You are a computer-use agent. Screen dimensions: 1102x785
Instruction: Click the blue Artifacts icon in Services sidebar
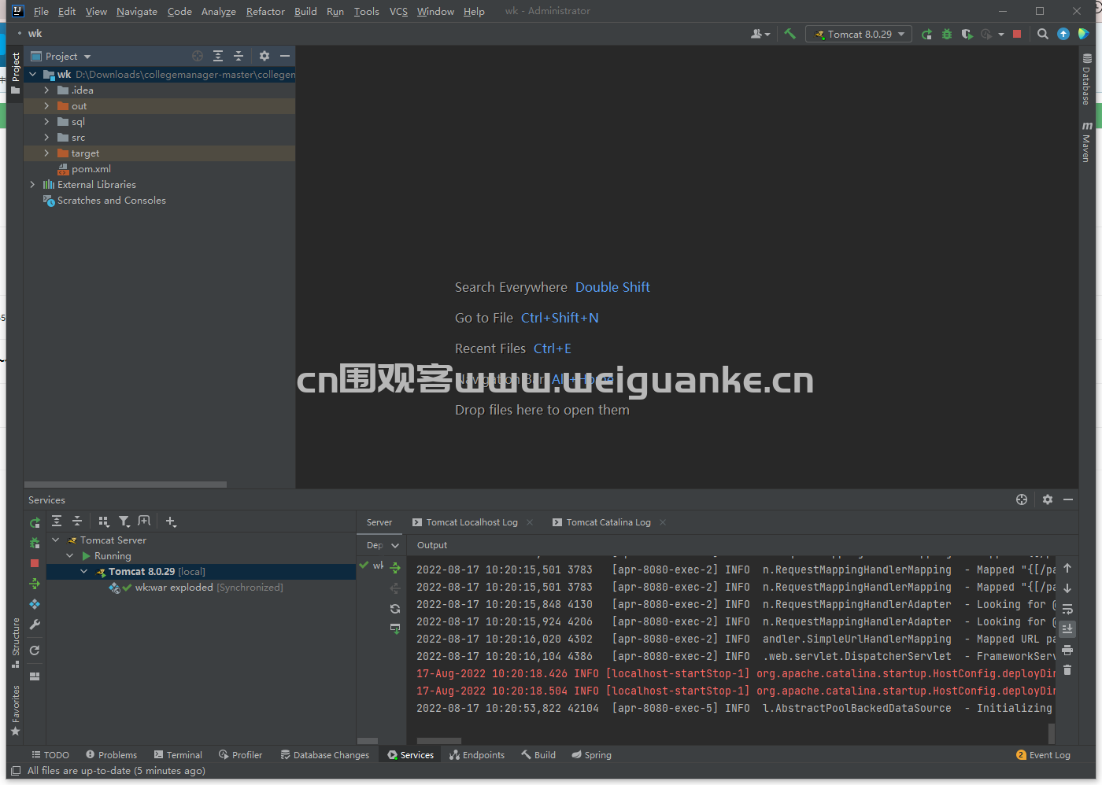(x=34, y=604)
